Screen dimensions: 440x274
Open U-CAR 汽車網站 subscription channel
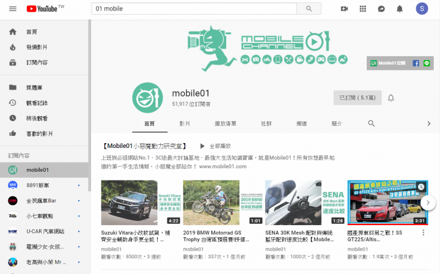45,231
